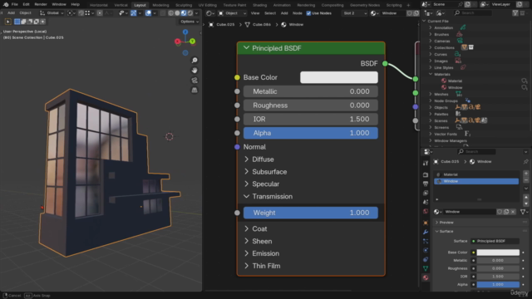
Task: Open the Output properties tab icon
Action: click(x=426, y=184)
